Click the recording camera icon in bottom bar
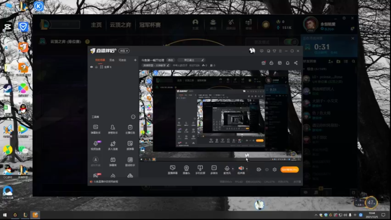Viewport: 391px width, 220px height. coord(259,170)
